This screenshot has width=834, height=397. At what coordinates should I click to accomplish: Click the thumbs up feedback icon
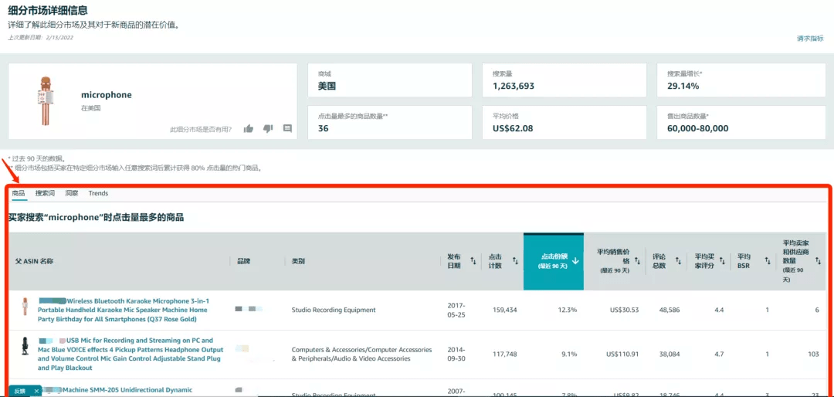249,129
